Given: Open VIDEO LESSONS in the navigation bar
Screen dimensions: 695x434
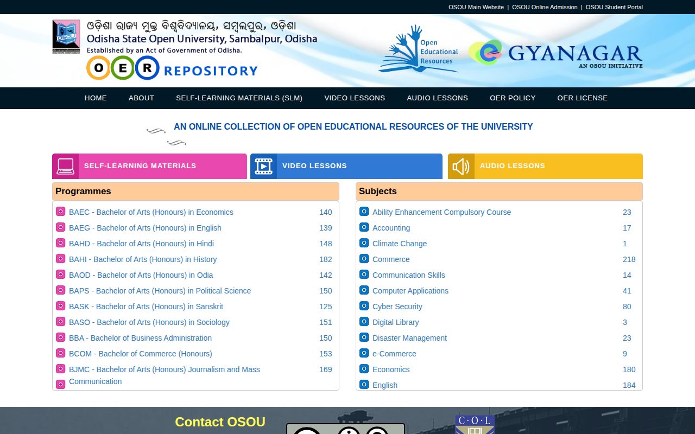Looking at the screenshot, I should coord(355,98).
